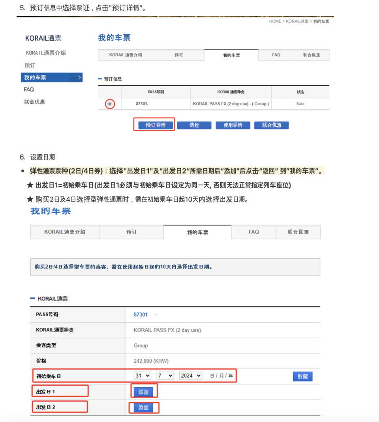
Task: Click the '预订信息' section heading
Action: coord(113,79)
